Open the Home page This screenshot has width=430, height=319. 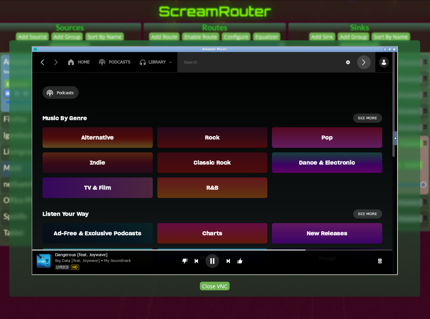[79, 62]
